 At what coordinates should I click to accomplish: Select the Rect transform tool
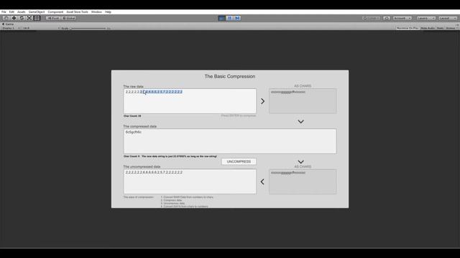(37, 18)
